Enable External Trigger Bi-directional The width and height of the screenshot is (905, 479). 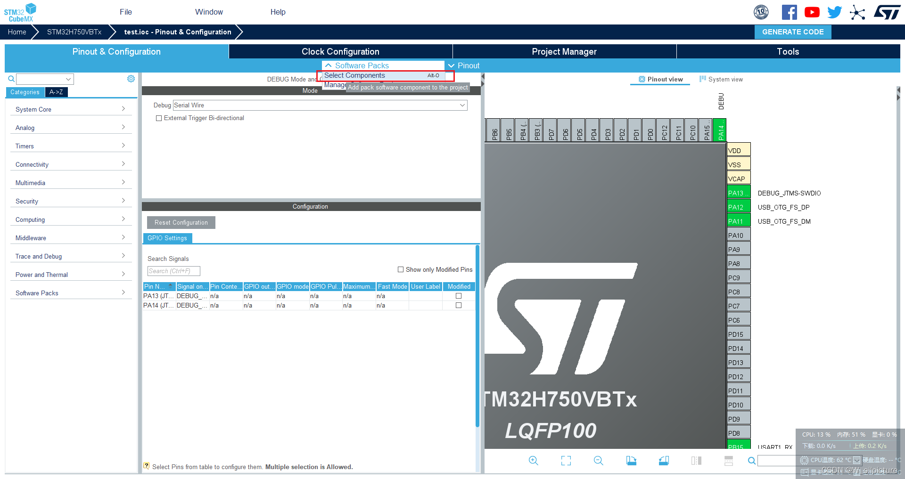[159, 118]
